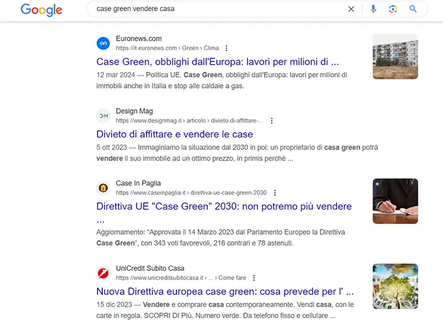The image size is (443, 331).
Task: Open more options for Case In Paglia result
Action: [275, 193]
